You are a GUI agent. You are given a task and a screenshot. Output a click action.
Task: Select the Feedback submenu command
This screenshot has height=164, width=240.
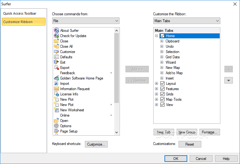83,73
